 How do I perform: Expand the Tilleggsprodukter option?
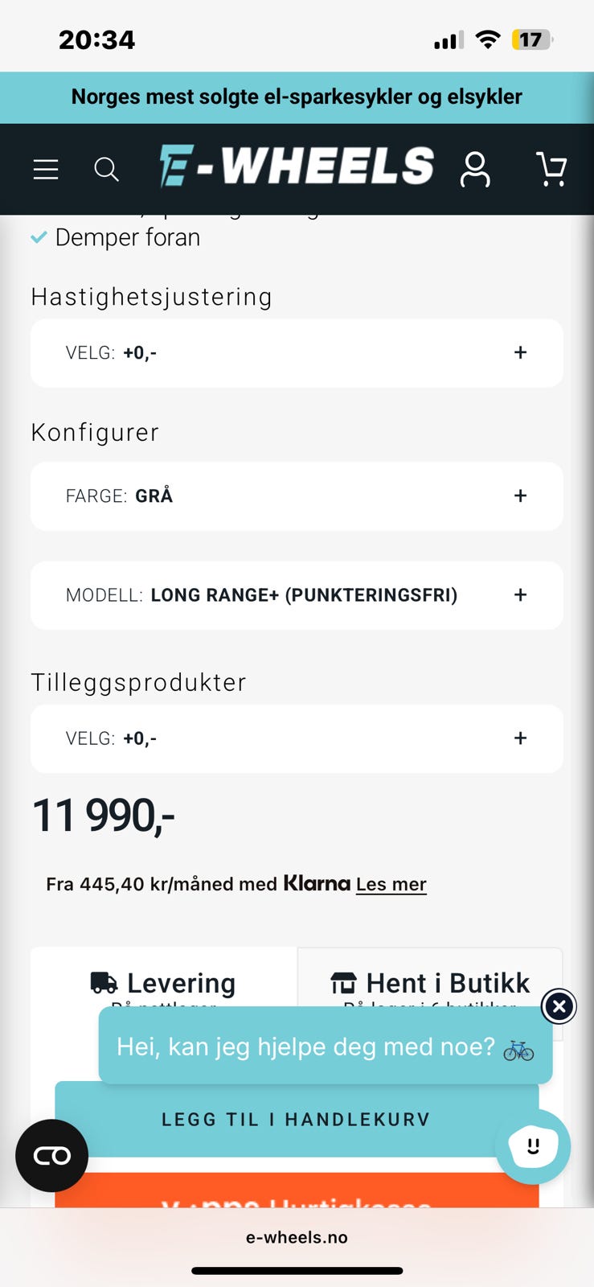point(297,738)
